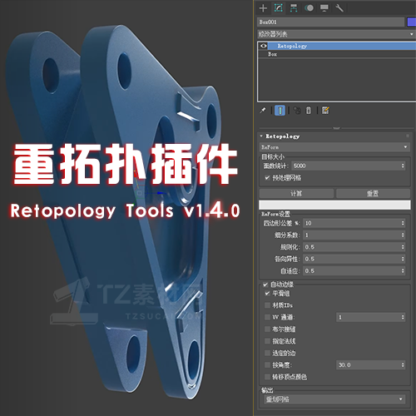Screen dimensions: 416x416
Task: Enable the 布尔接缝 checkbox
Action: [x=267, y=329]
